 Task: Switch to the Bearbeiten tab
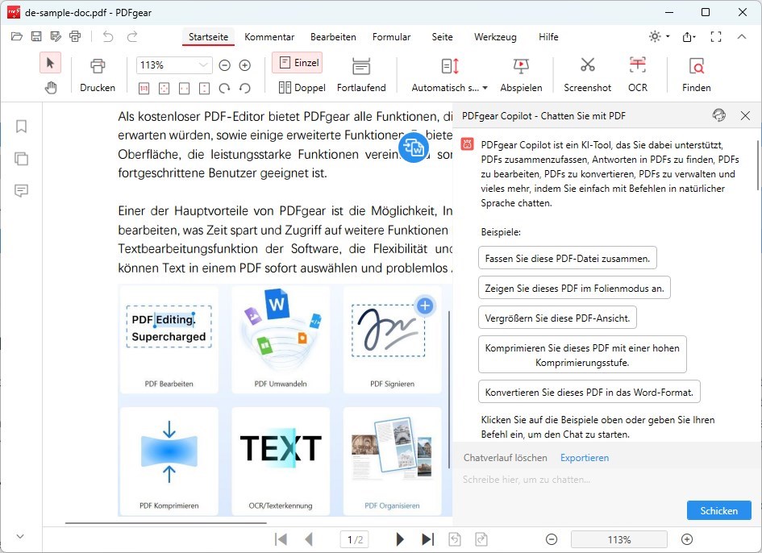tap(333, 37)
